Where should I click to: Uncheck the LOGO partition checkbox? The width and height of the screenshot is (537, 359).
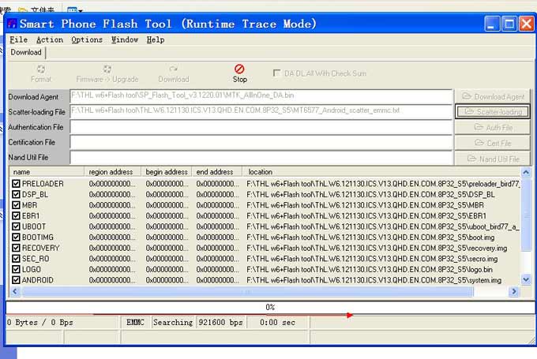[16, 269]
